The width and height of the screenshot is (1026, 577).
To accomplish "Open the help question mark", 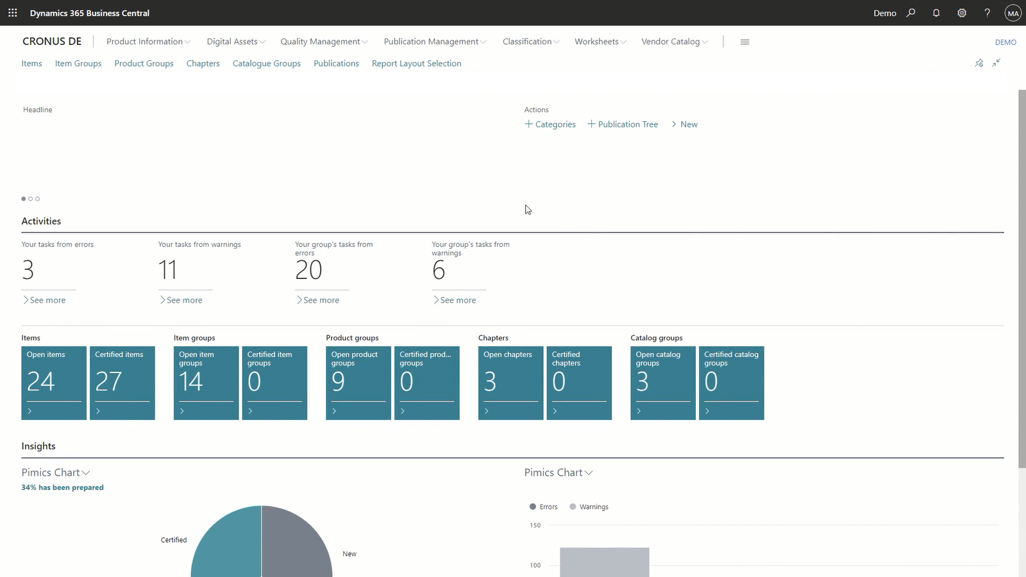I will click(988, 13).
